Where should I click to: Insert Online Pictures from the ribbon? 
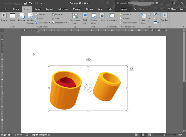coord(30,17)
